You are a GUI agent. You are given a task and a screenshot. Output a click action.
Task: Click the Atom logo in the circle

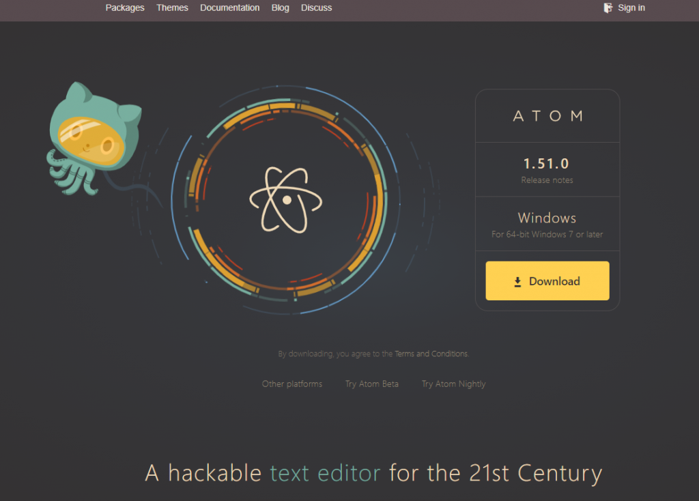[x=286, y=199]
